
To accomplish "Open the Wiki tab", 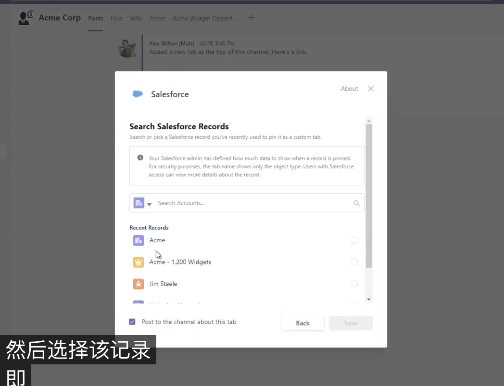I will click(136, 18).
